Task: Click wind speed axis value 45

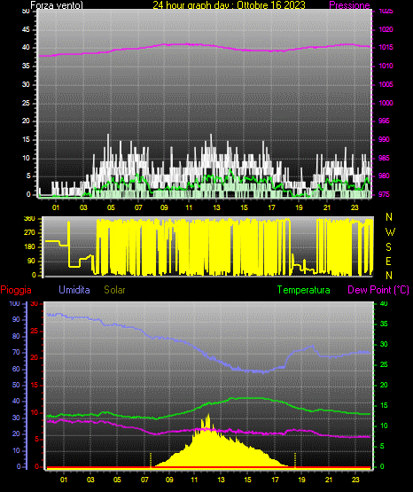Action: click(26, 29)
